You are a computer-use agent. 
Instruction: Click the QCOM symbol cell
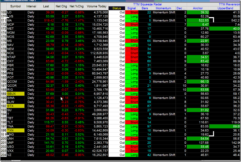[x=16, y=82]
